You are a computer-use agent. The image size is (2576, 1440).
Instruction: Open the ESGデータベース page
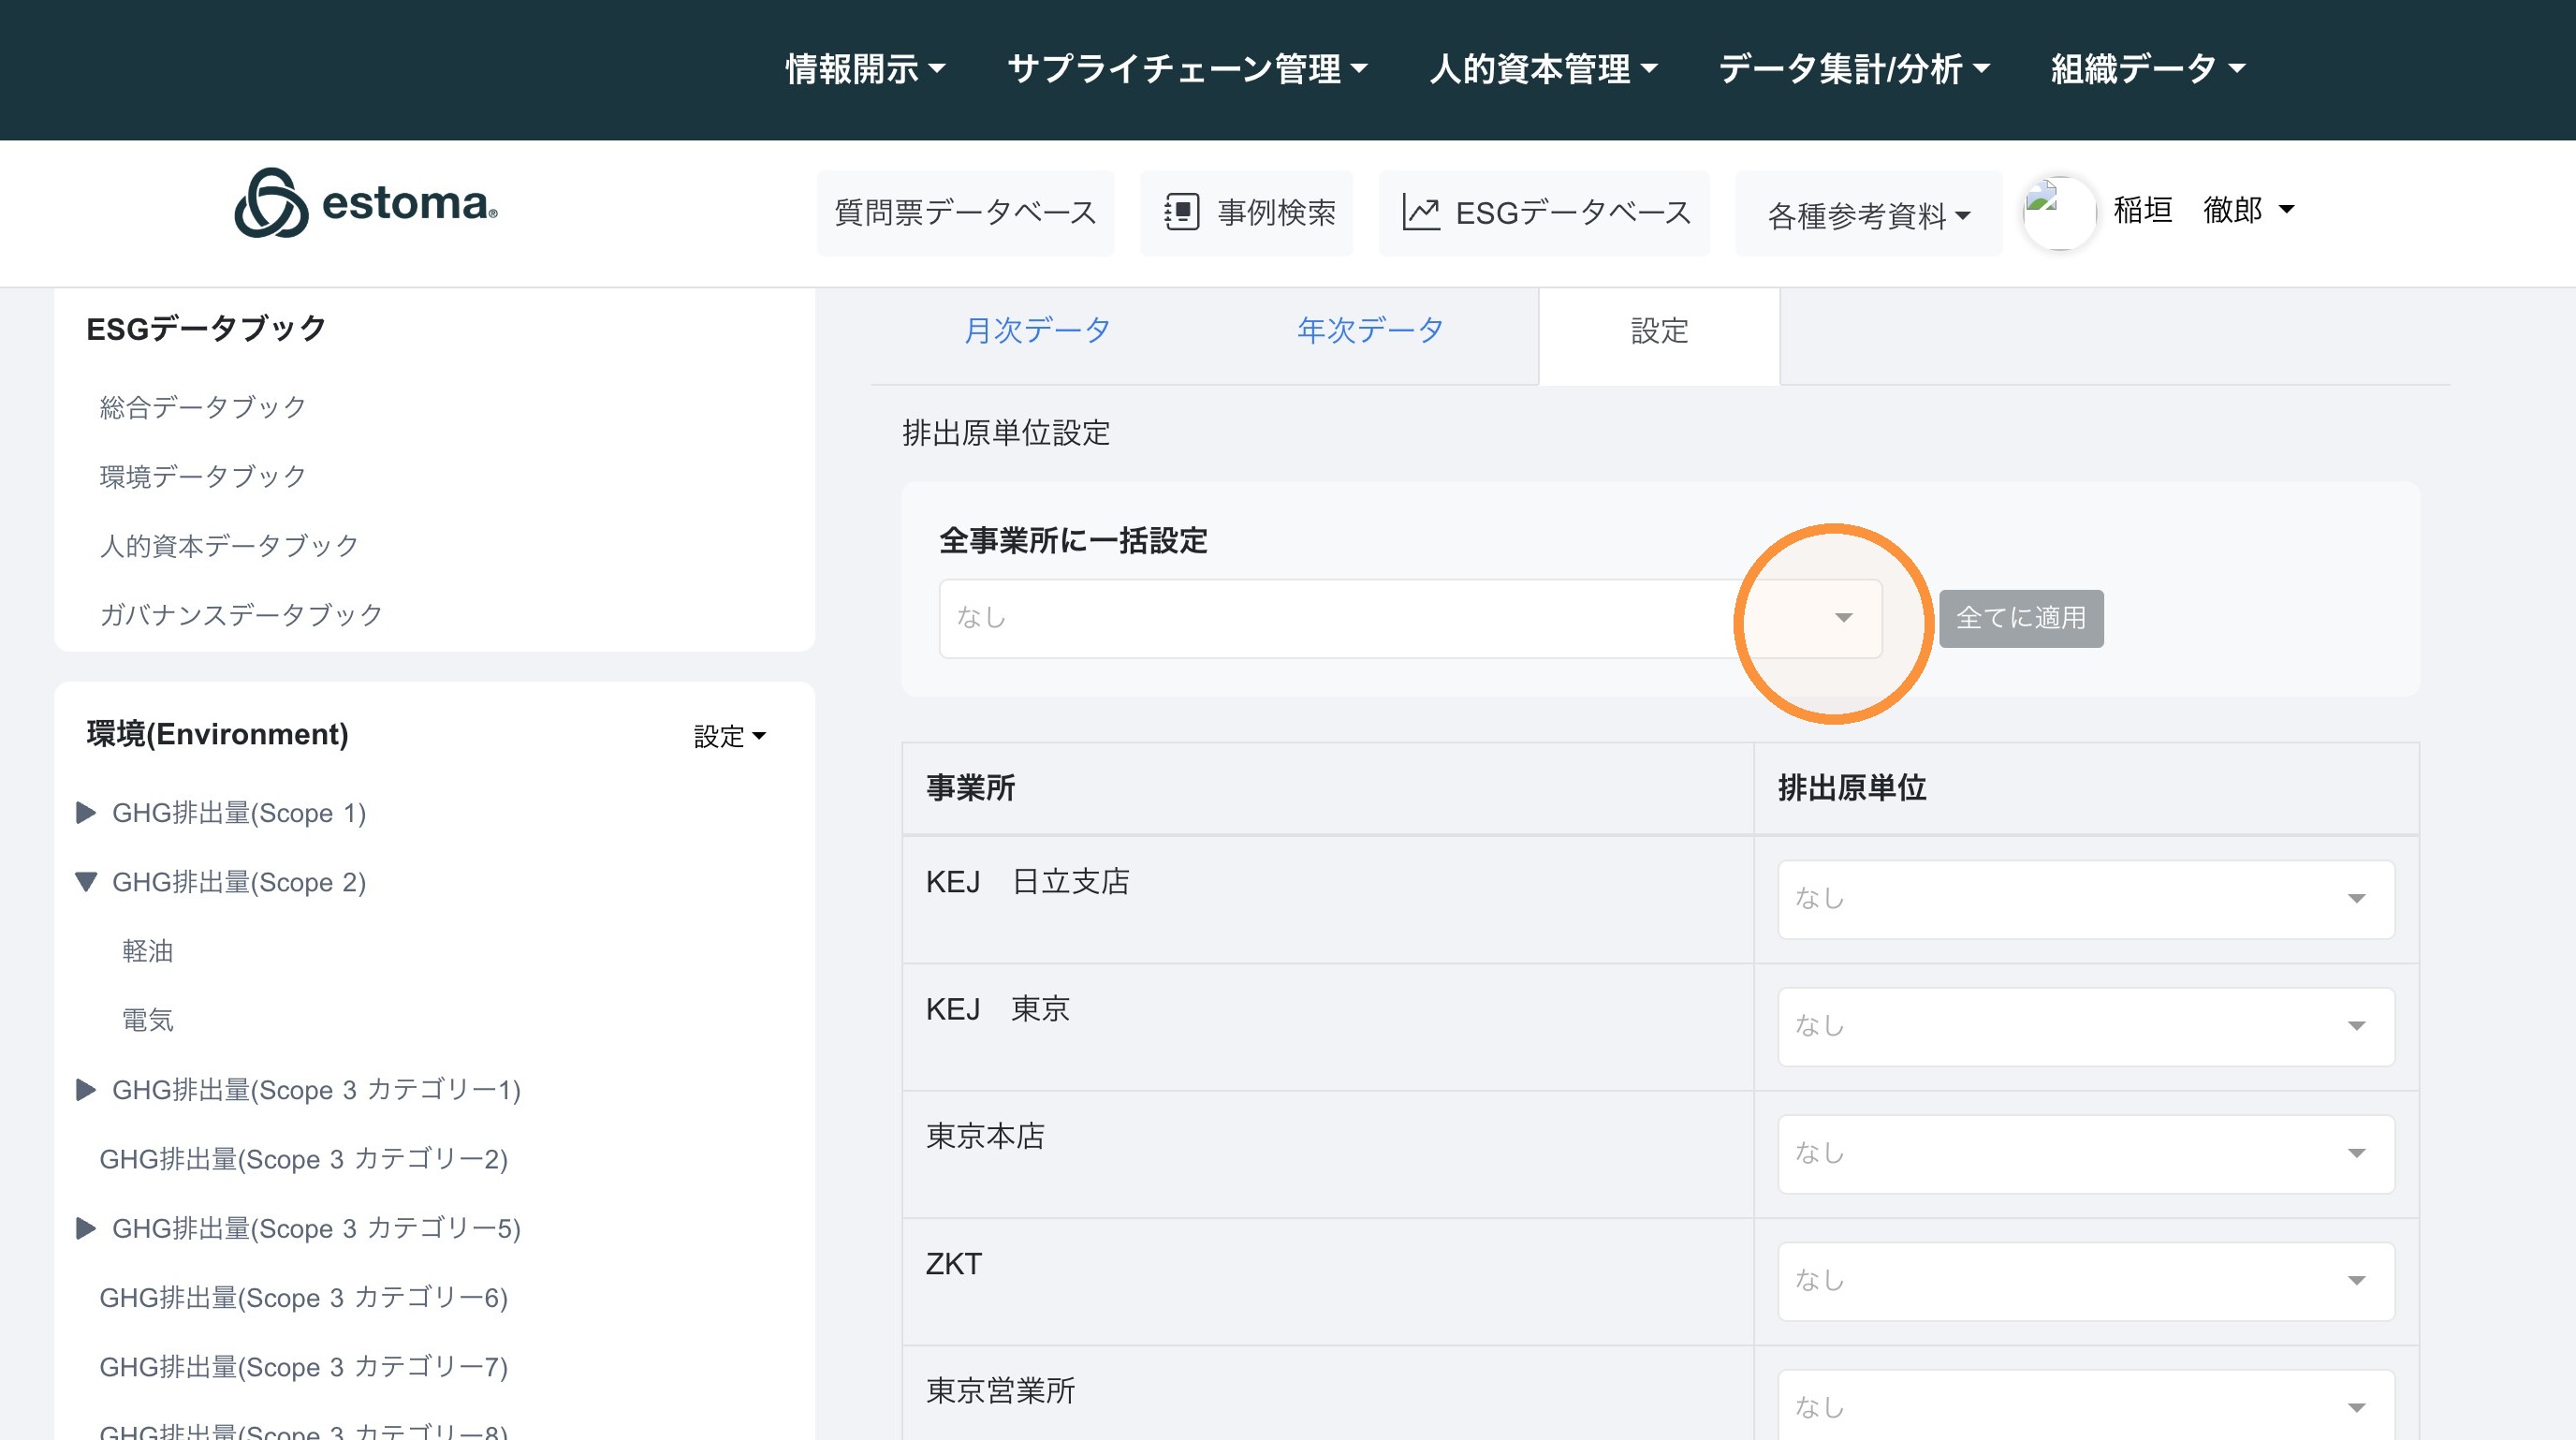pos(1545,212)
